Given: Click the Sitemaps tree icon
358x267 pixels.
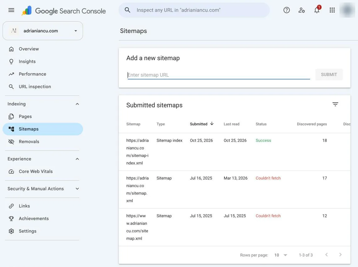Looking at the screenshot, I should [11, 129].
